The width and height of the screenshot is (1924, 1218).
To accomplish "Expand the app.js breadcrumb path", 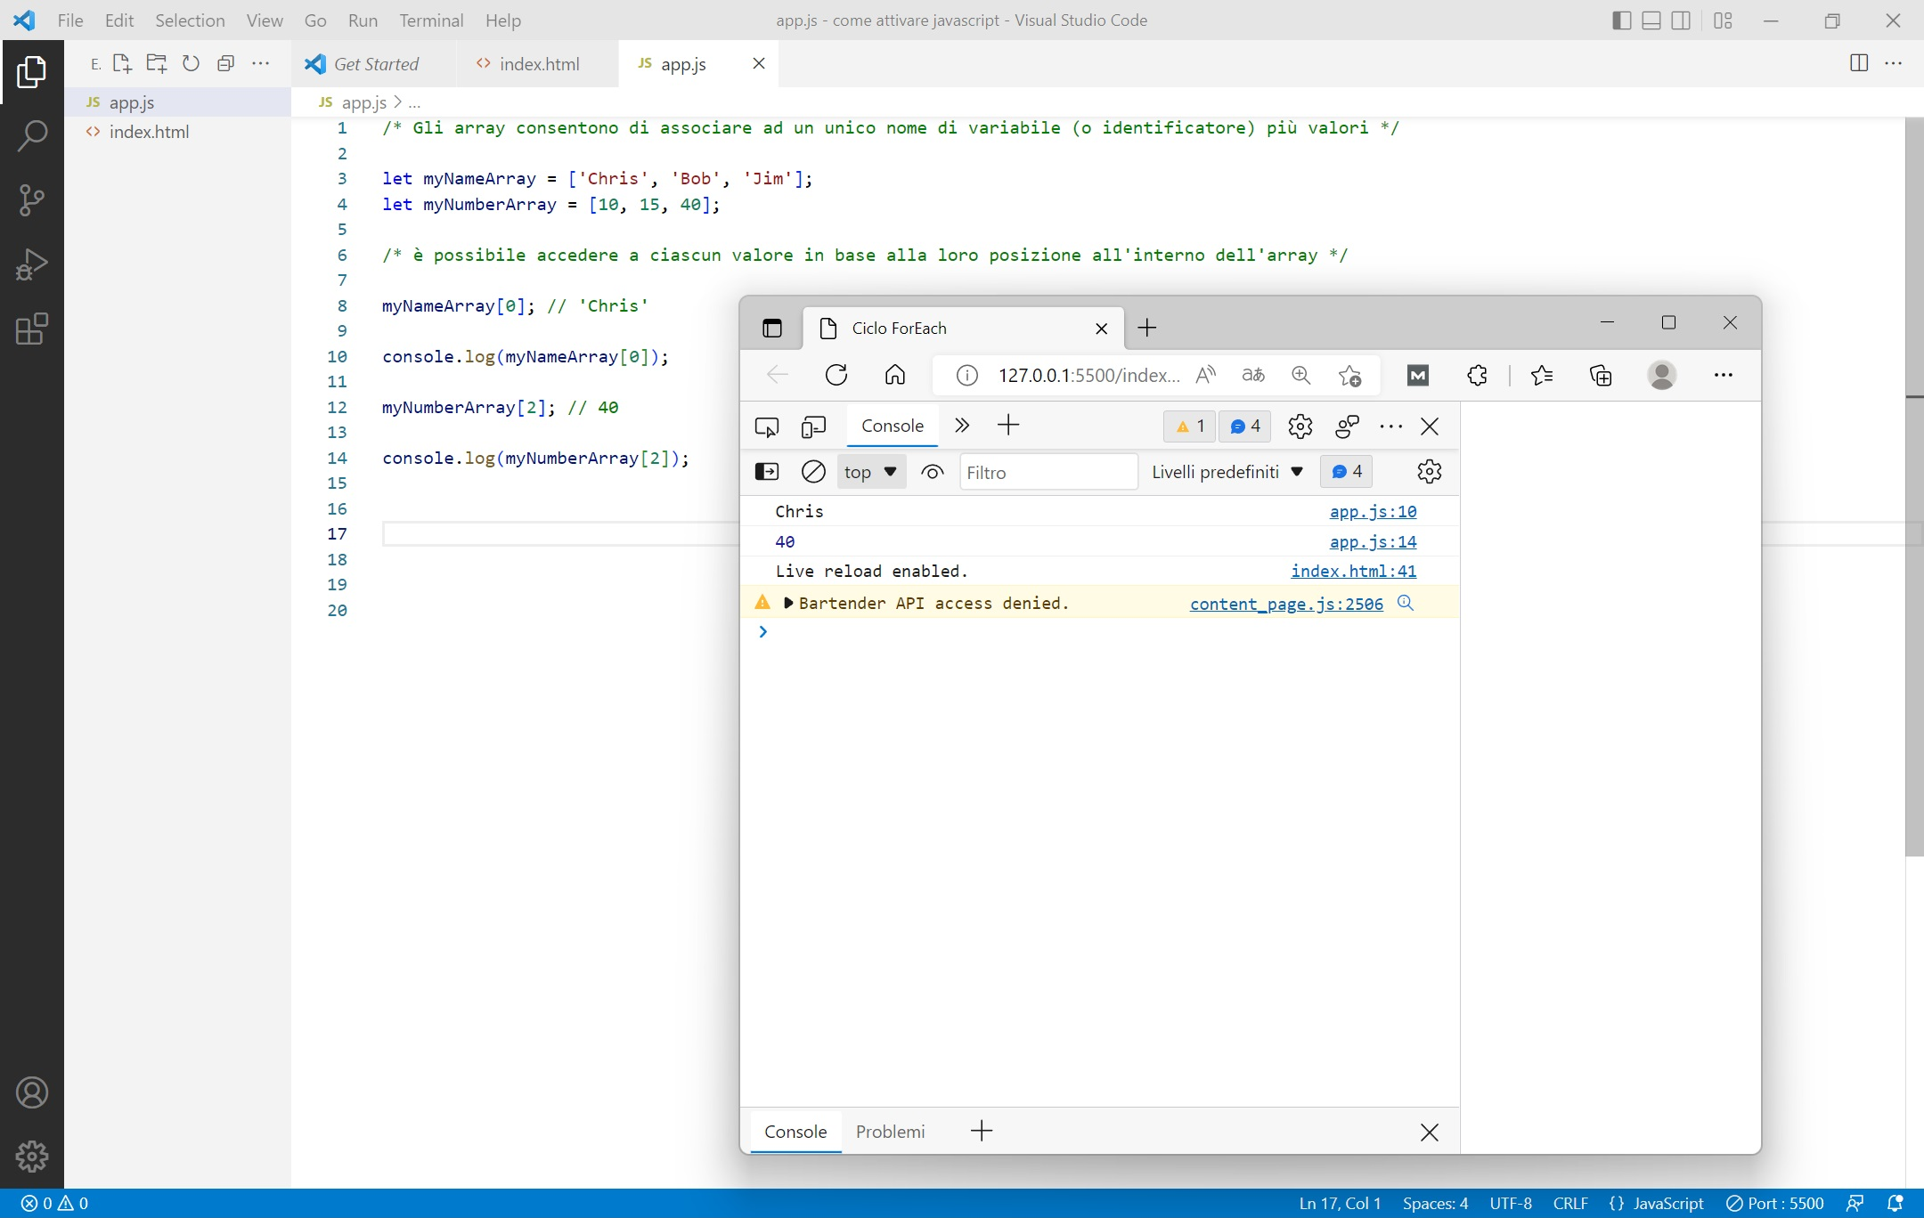I will tap(413, 102).
